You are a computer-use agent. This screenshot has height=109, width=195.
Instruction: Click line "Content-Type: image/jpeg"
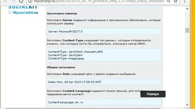66,58
